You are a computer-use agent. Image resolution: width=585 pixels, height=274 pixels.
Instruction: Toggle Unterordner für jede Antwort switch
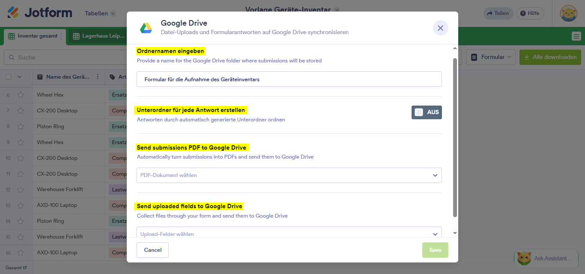[x=426, y=112]
